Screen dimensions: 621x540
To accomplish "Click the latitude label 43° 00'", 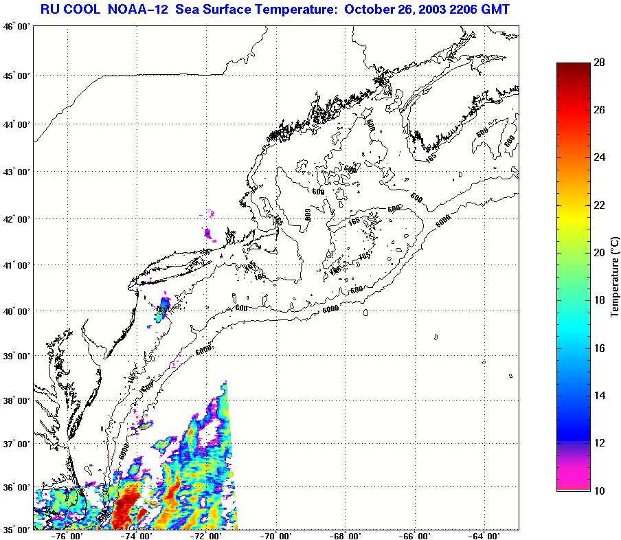I will (16, 172).
